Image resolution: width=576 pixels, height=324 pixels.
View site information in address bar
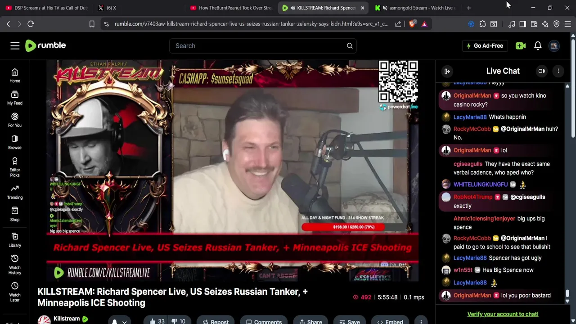(x=106, y=24)
